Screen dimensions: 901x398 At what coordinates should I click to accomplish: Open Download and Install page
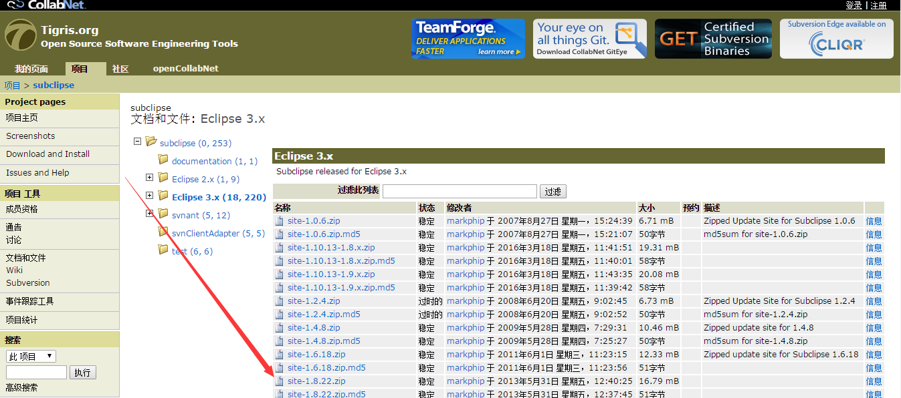[x=47, y=154]
